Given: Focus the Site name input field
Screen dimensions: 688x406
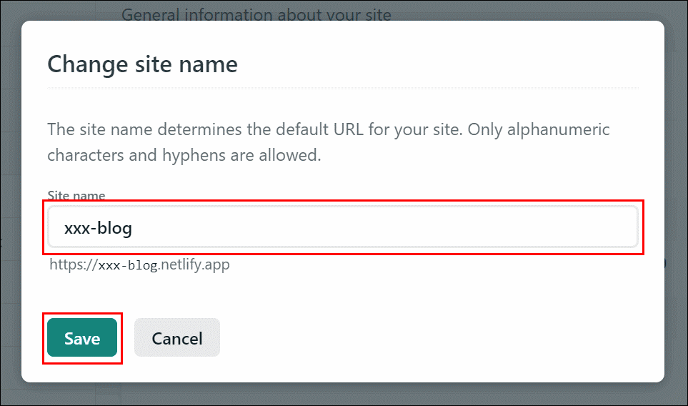Looking at the screenshot, I should [x=343, y=227].
